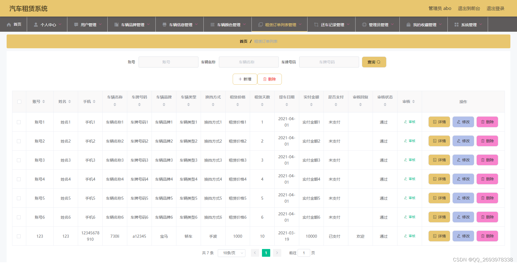Click the 前往 page number input
Image resolution: width=517 pixels, height=265 pixels.
304,253
